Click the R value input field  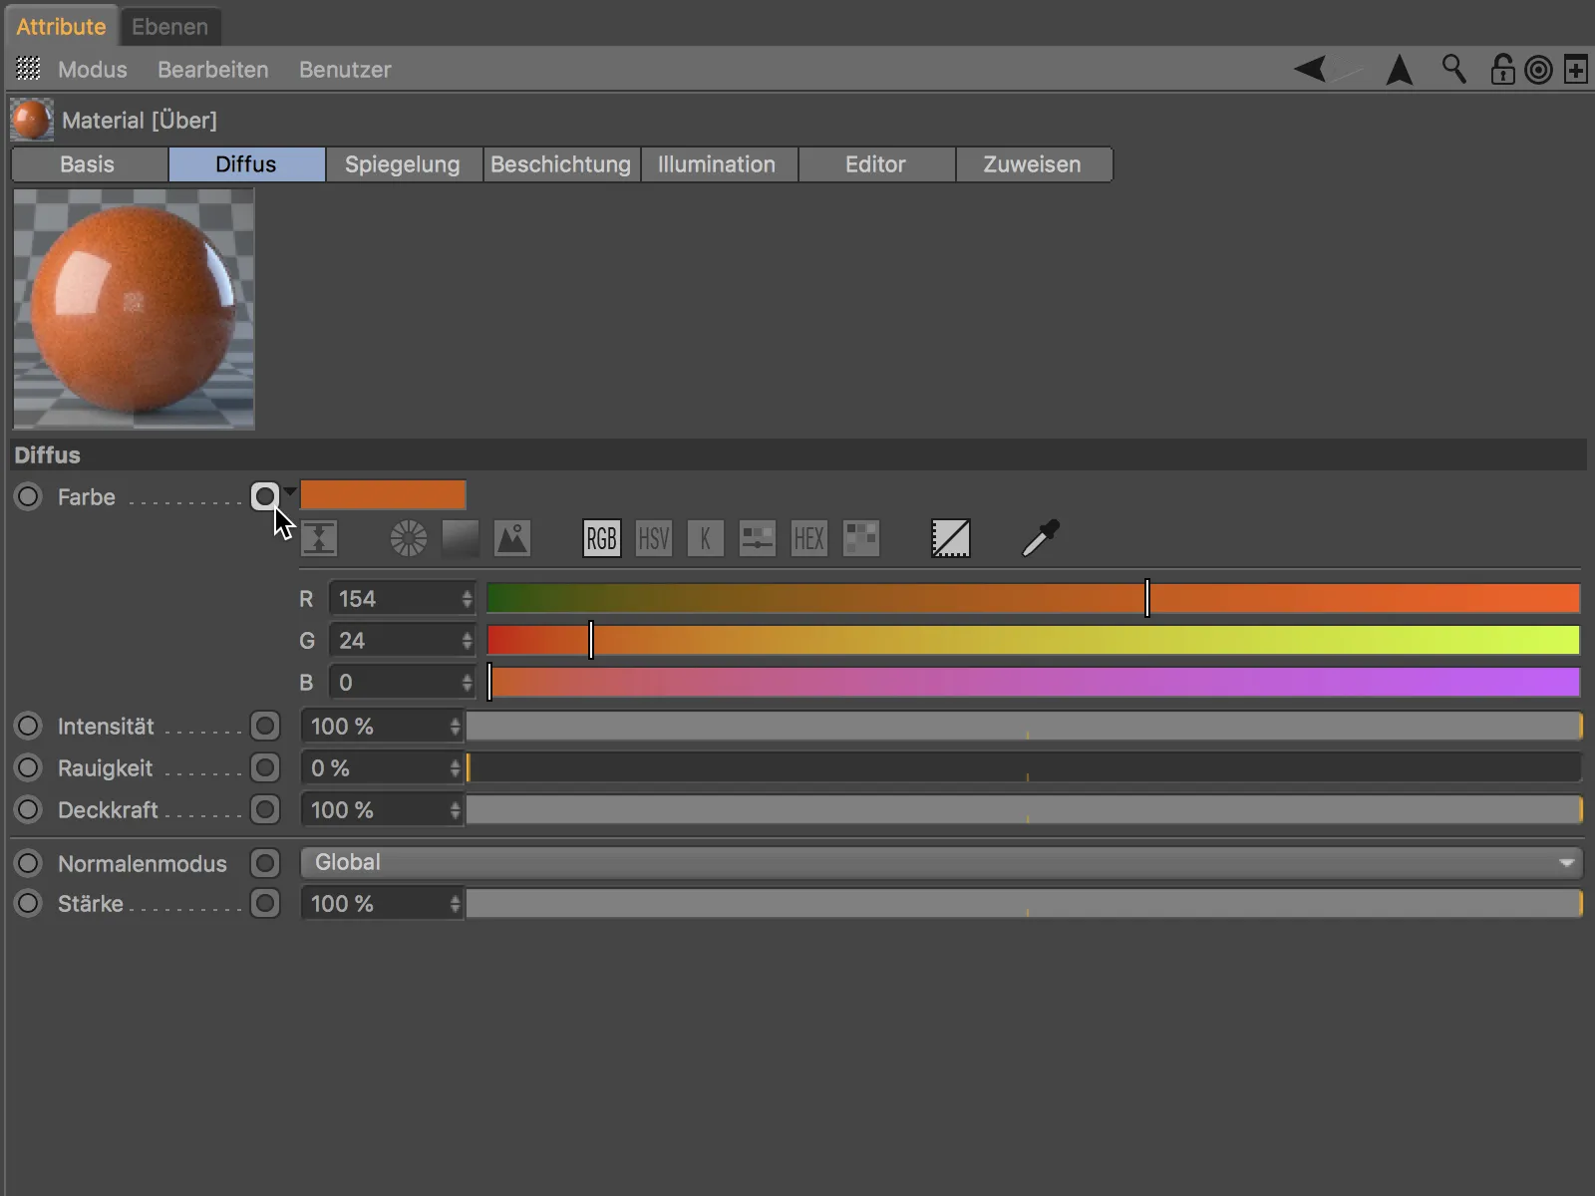click(393, 599)
